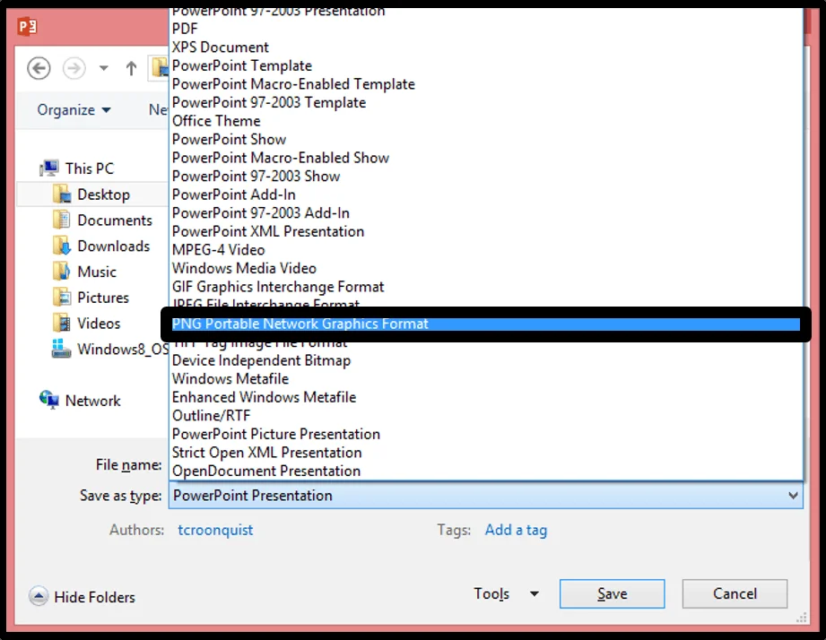
Task: Click the Downloads folder icon
Action: pyautogui.click(x=62, y=246)
